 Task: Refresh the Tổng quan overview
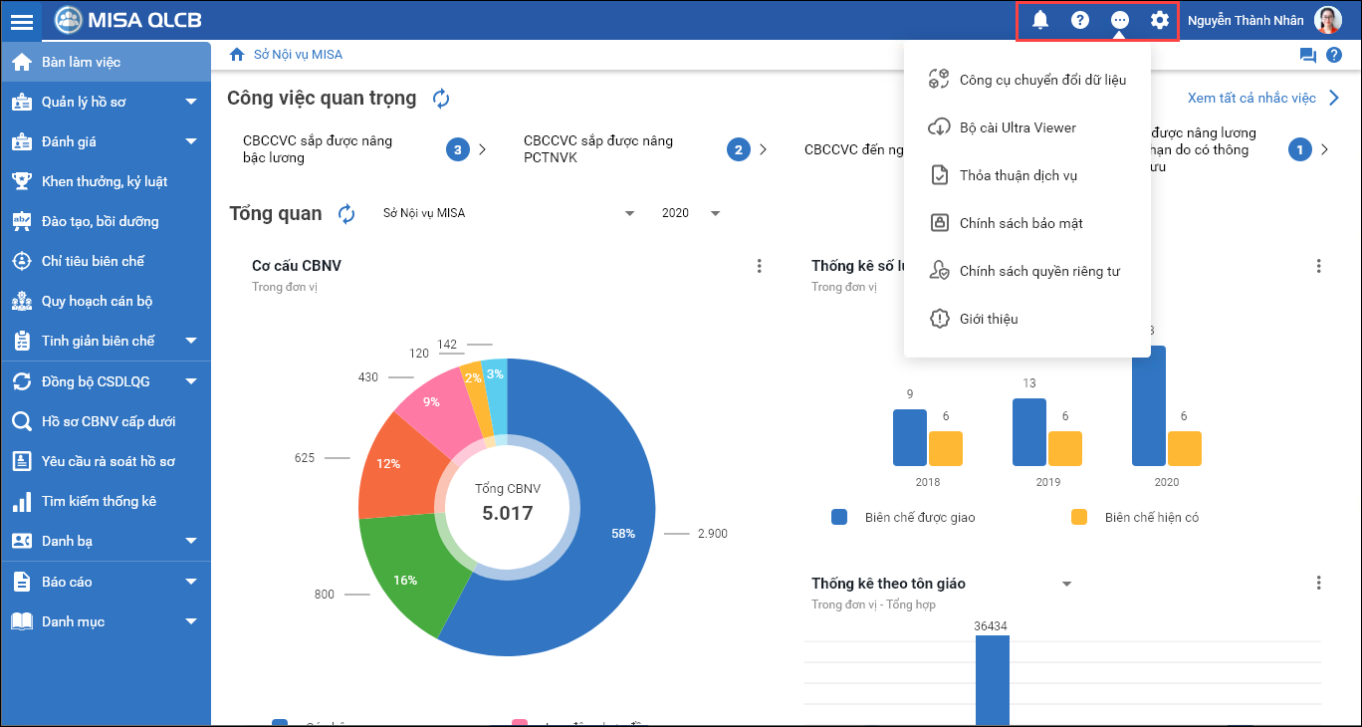pos(346,213)
